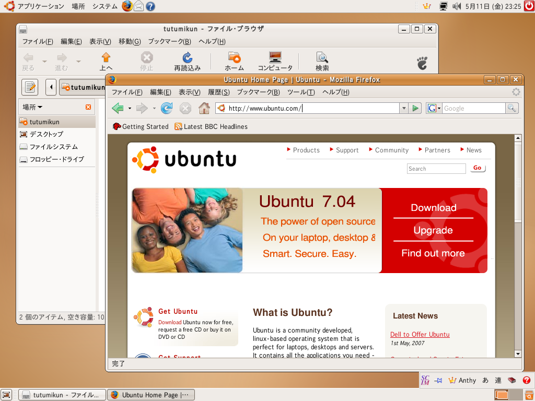The image size is (535, 401).
Task: Open SCIM help via the red question icon
Action: 526,380
